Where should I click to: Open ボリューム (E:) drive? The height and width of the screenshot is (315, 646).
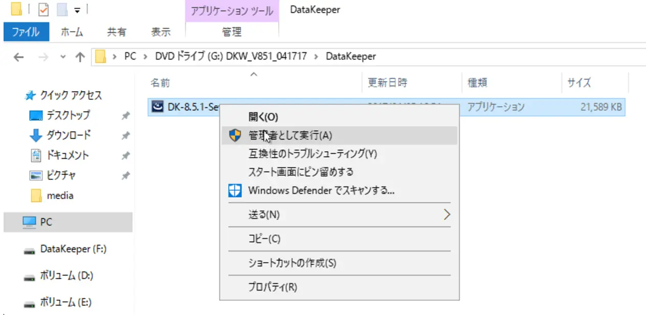(x=66, y=302)
